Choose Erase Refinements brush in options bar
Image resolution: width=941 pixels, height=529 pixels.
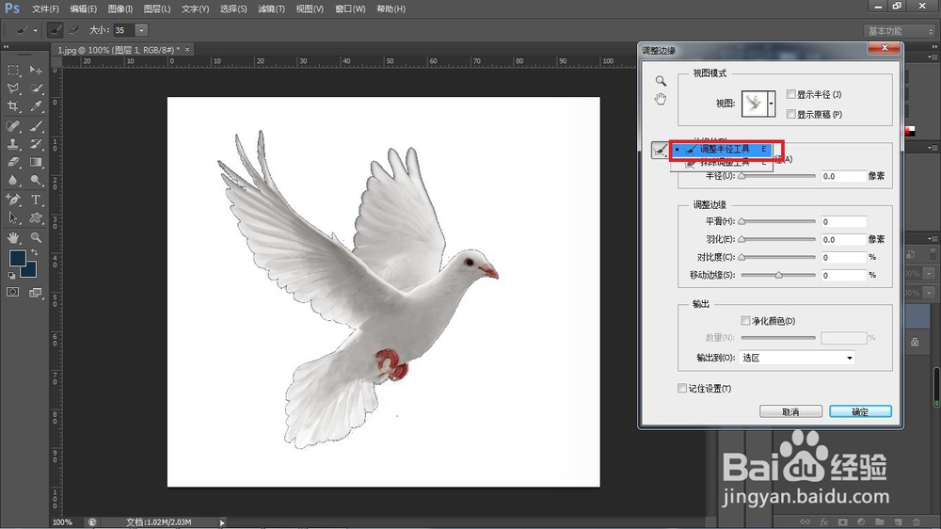click(x=73, y=30)
